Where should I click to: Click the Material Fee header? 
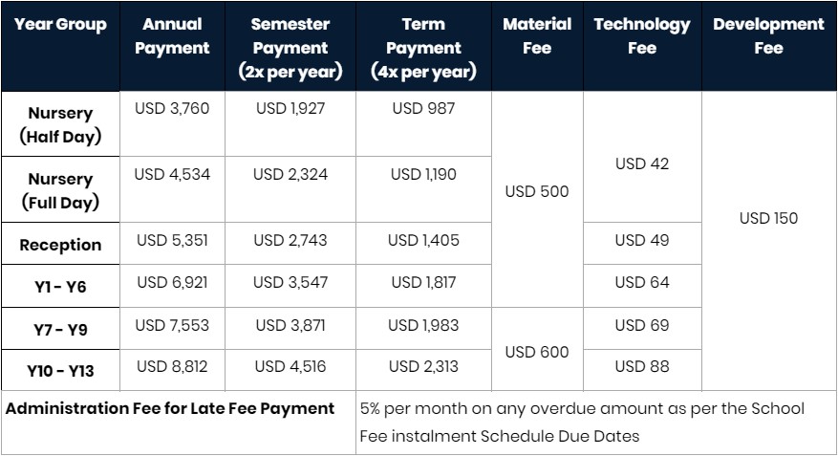pyautogui.click(x=537, y=46)
